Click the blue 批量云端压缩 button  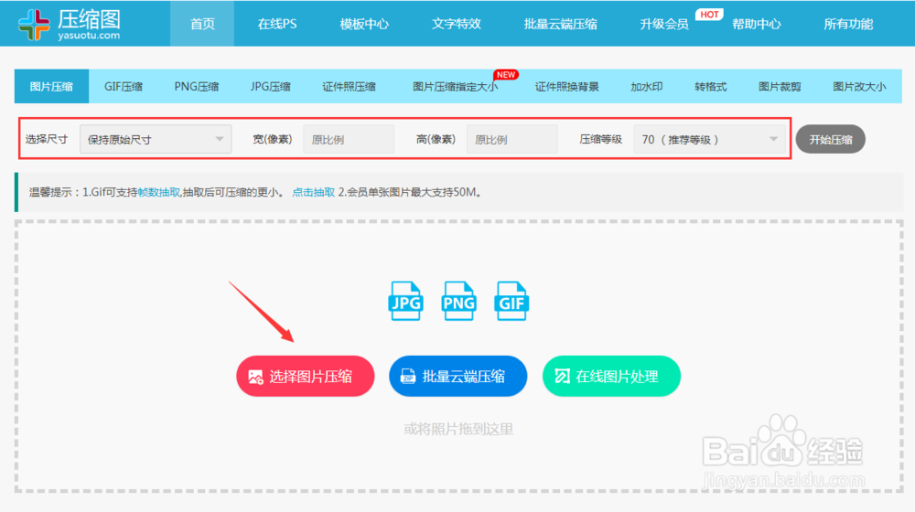pyautogui.click(x=458, y=376)
